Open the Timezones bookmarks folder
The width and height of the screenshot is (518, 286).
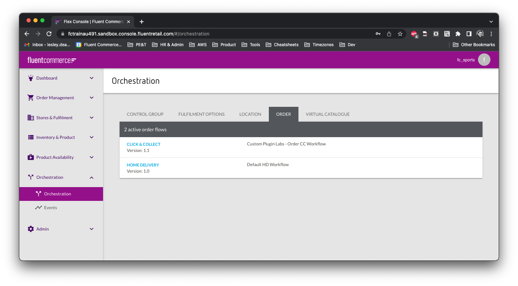(319, 44)
